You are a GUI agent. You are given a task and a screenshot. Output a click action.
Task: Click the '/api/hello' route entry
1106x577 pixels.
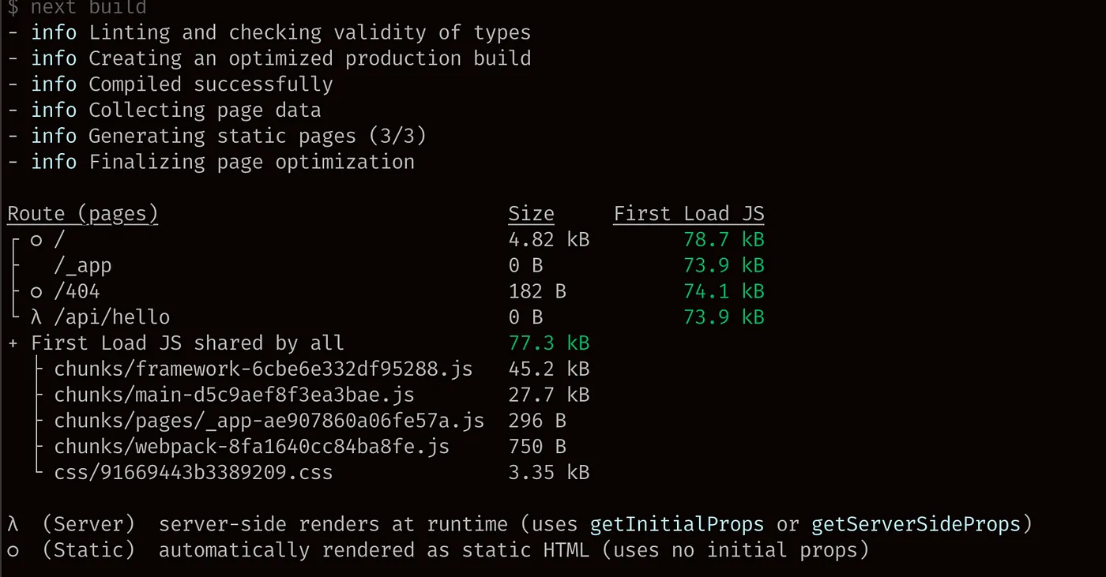111,317
